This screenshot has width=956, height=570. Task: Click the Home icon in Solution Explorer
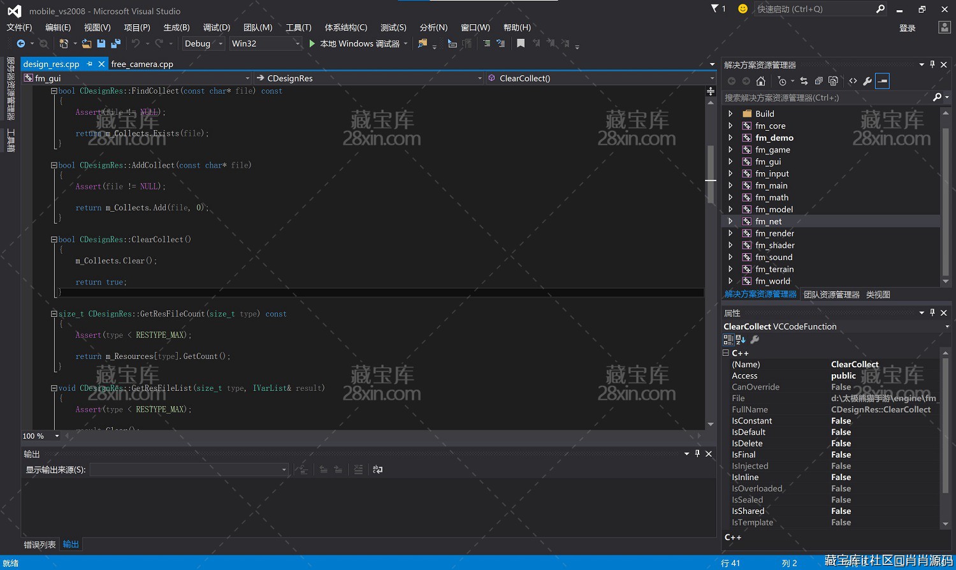point(760,81)
